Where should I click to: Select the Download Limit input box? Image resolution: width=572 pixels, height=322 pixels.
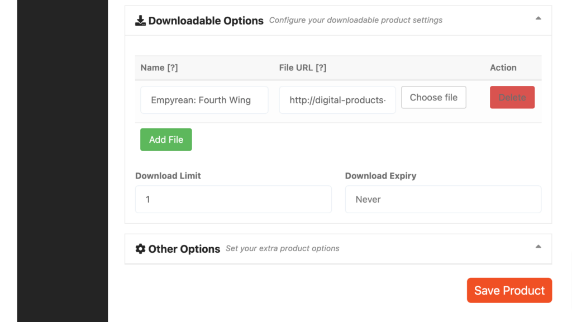click(x=233, y=199)
